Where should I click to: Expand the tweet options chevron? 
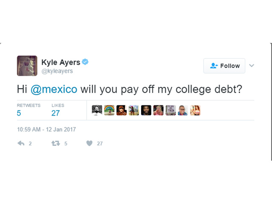(252, 65)
